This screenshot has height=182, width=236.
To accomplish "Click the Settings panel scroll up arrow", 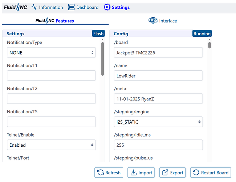I will pos(102,40).
